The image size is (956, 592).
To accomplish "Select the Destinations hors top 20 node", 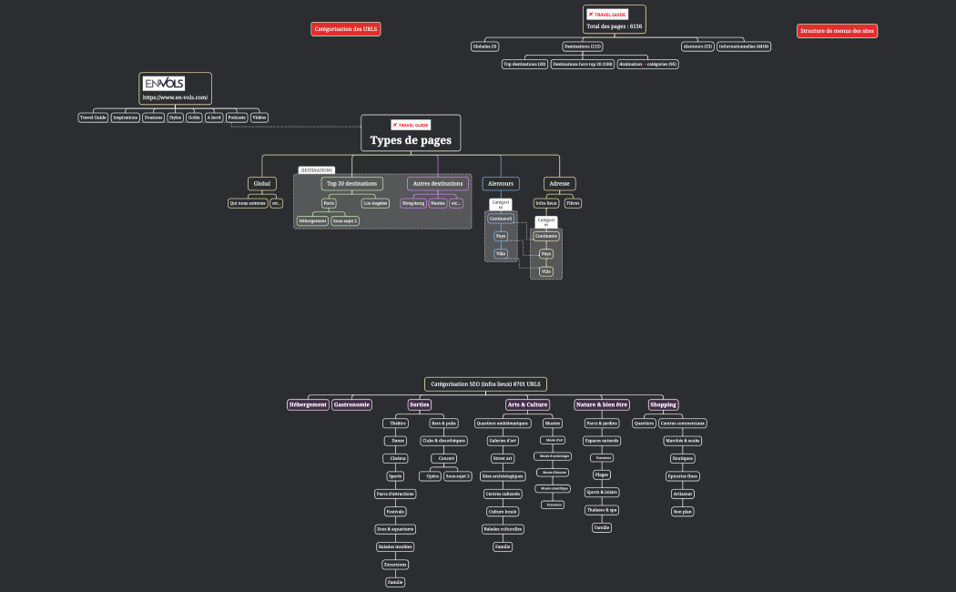I will pyautogui.click(x=583, y=65).
